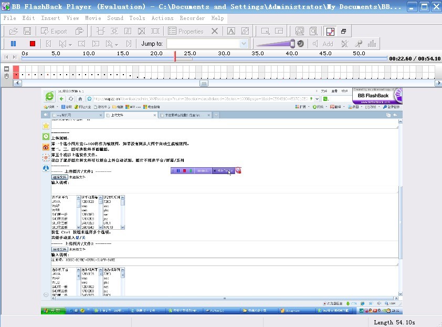
Task: Jump to the movie's first frame
Action: [x=49, y=44]
